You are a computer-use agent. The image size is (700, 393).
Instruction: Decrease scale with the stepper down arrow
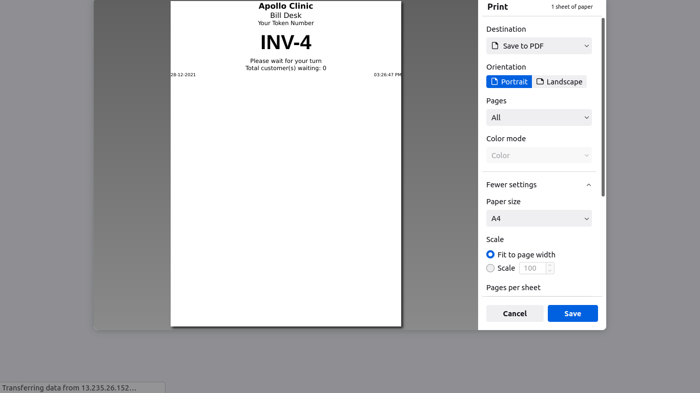[550, 271]
